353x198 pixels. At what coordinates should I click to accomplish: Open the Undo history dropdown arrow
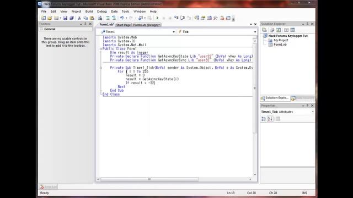(126, 18)
